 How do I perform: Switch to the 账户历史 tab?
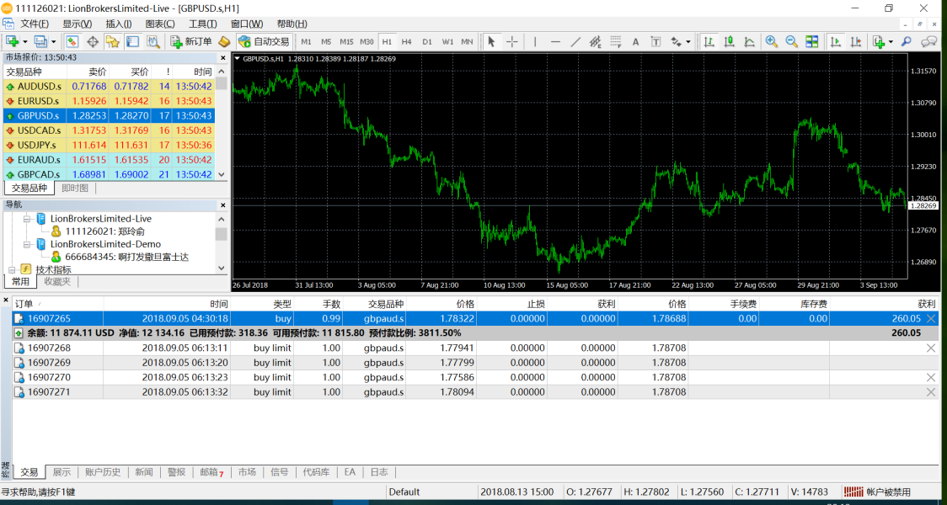point(103,472)
